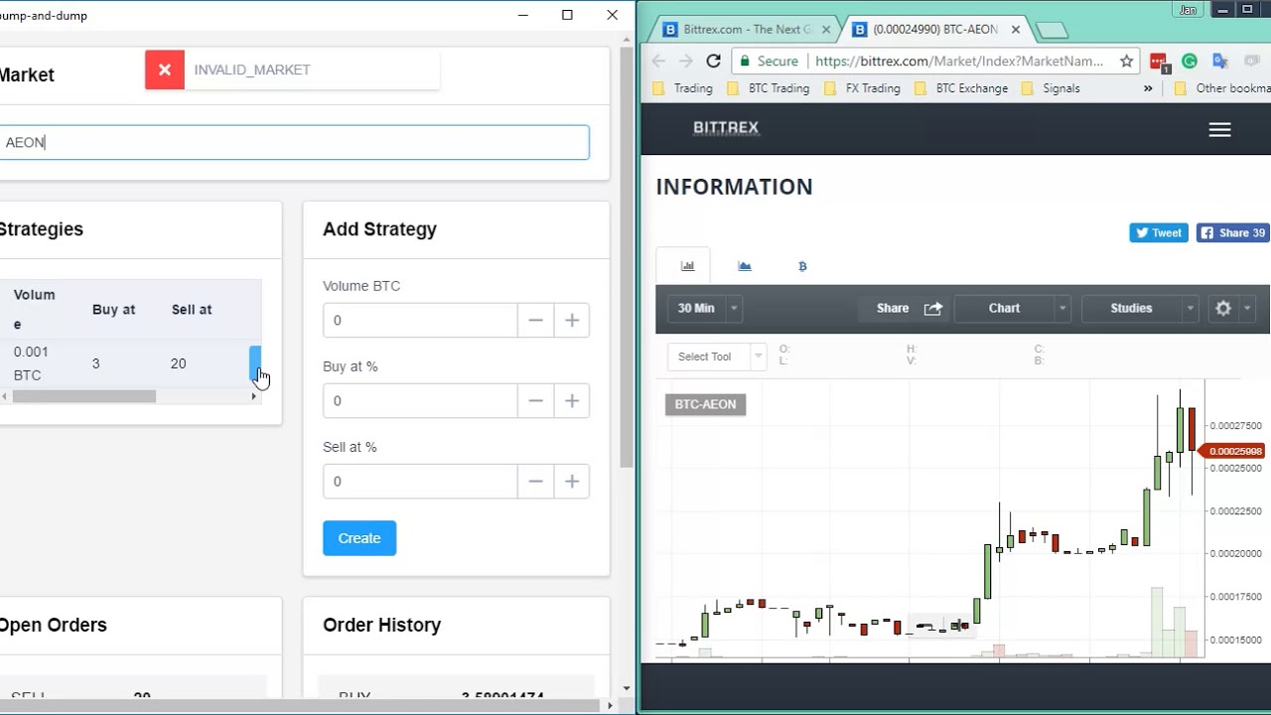Click the red current price marker on axis

[x=1232, y=451]
